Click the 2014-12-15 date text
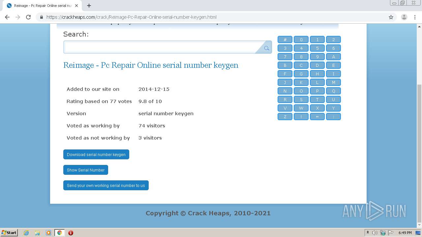The width and height of the screenshot is (422, 237). 154,89
